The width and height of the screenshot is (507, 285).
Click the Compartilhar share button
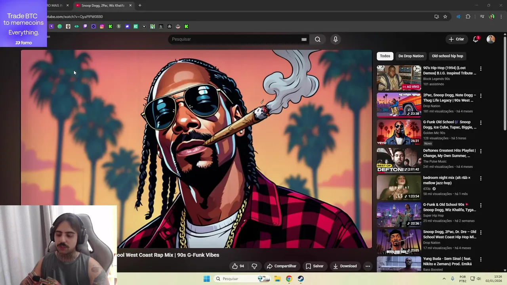[281, 266]
